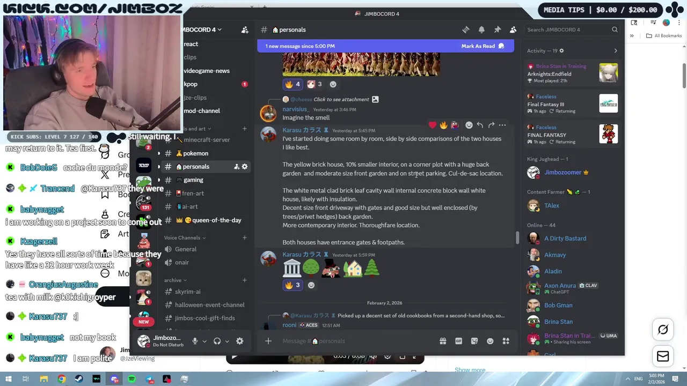
Task: Collapse Voice Channels category
Action: pos(185,237)
